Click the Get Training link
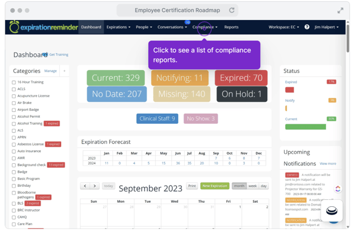The height and width of the screenshot is (231, 353). click(x=58, y=54)
